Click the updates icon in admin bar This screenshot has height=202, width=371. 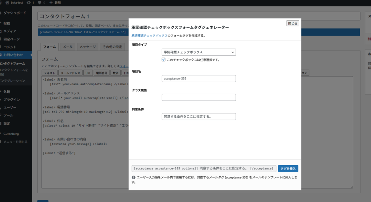tap(29, 3)
